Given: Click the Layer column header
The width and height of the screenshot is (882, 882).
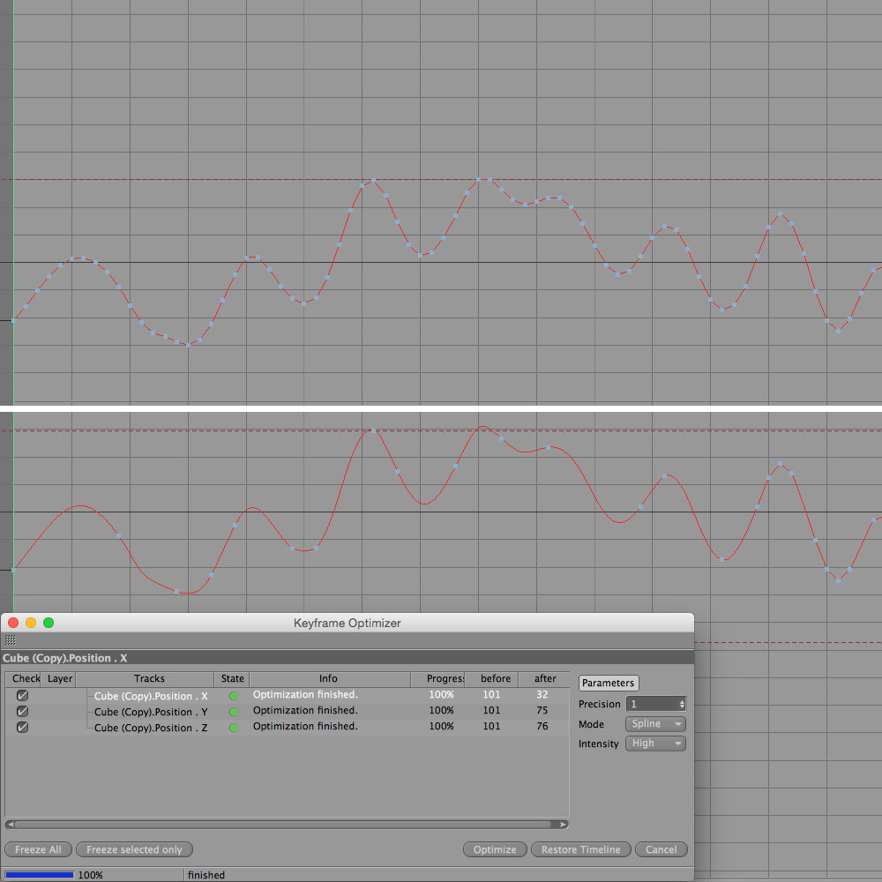Looking at the screenshot, I should 58,679.
